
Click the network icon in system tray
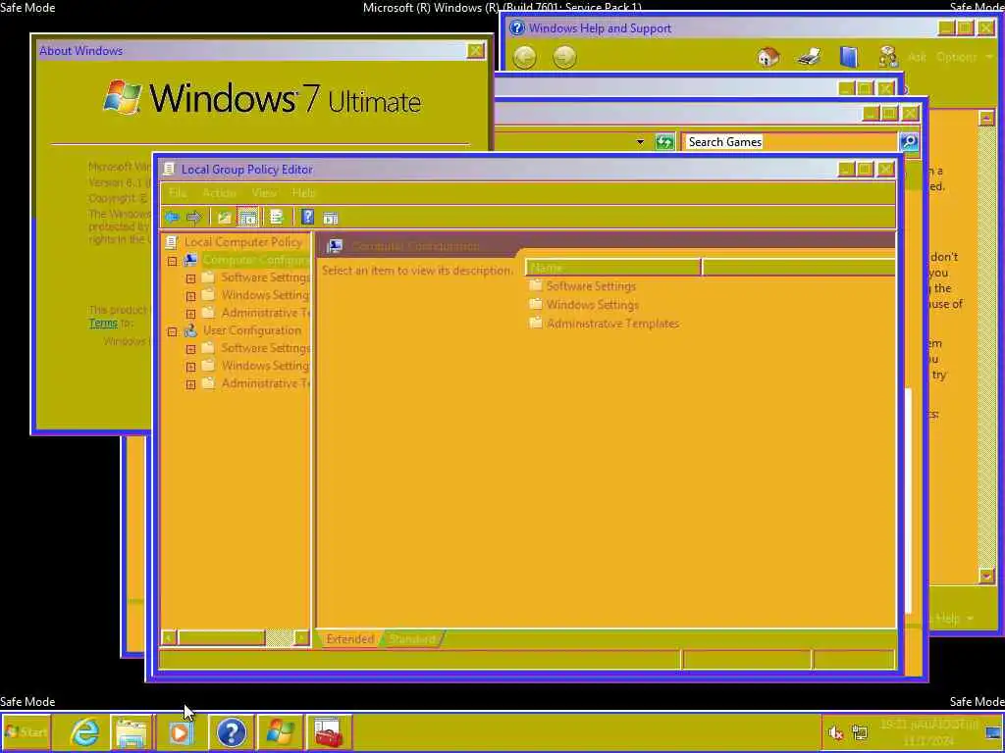coord(860,731)
